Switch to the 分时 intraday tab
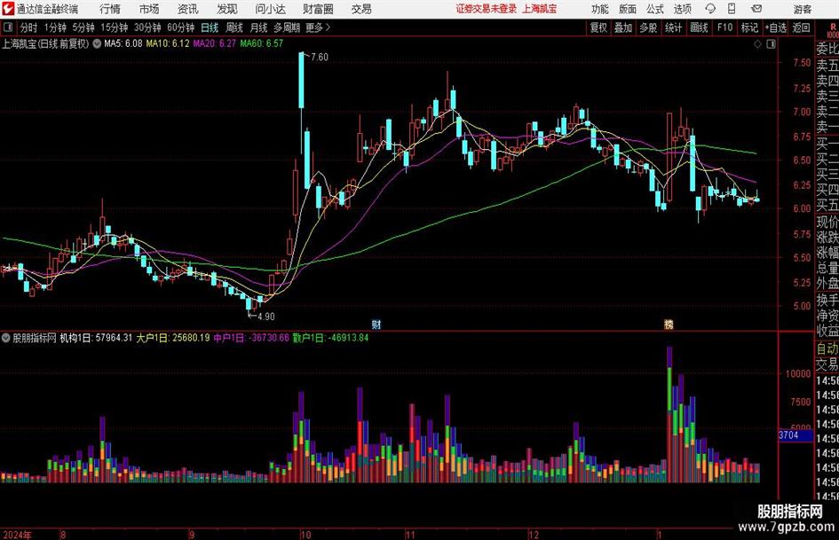839x540 pixels. point(29,27)
